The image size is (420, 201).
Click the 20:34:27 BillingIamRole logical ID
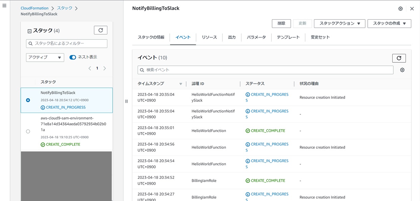(x=204, y=197)
